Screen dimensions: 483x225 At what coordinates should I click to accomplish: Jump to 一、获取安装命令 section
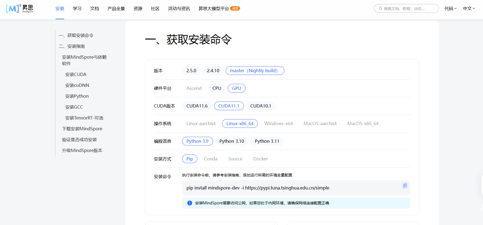(76, 36)
